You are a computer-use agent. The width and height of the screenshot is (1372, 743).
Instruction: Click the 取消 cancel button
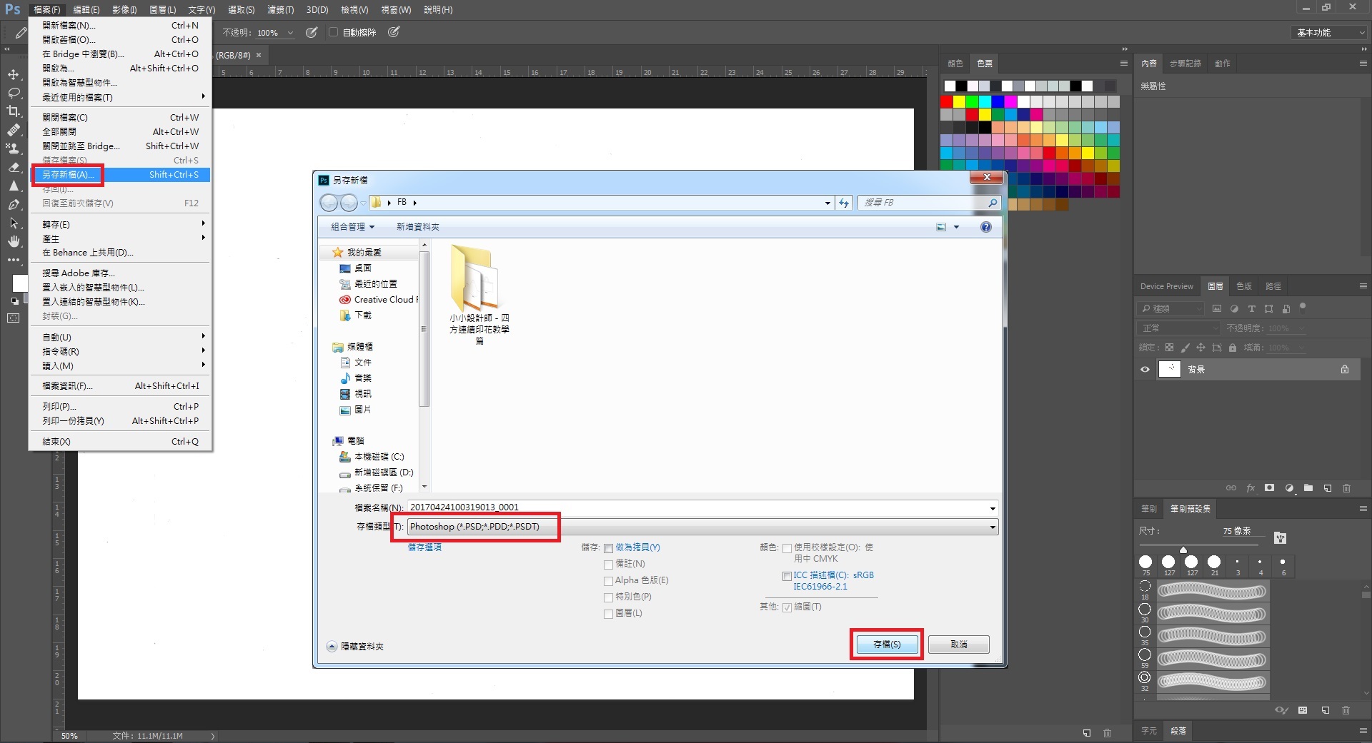958,645
